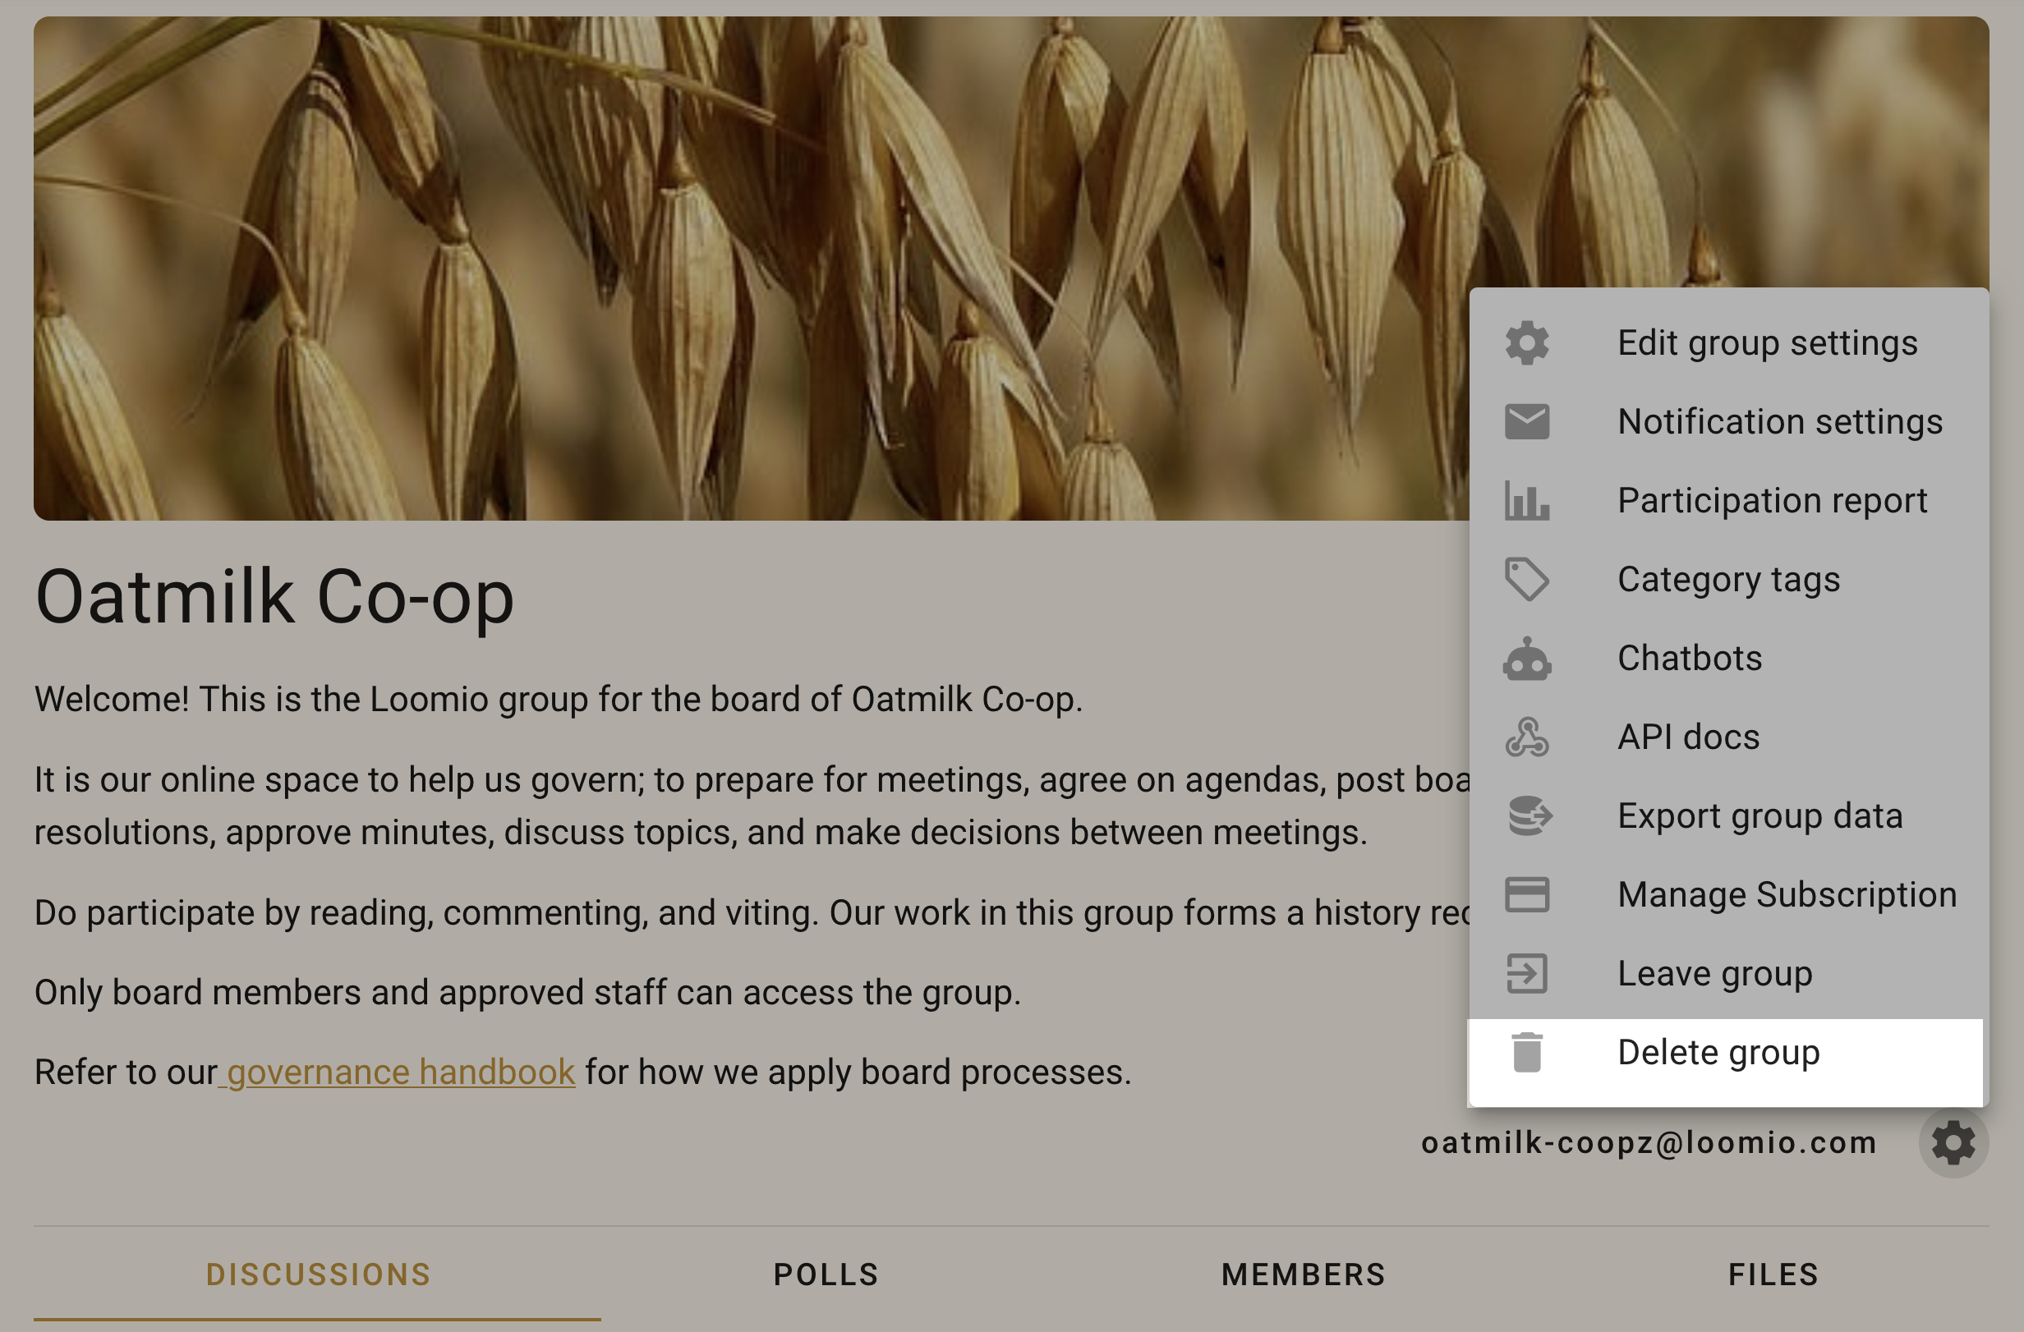The height and width of the screenshot is (1332, 2024).
Task: Close the menu via the group options gear button
Action: (1953, 1142)
